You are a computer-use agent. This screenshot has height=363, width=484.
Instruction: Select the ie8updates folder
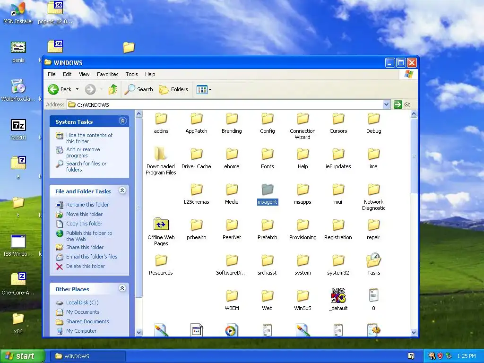[338, 158]
